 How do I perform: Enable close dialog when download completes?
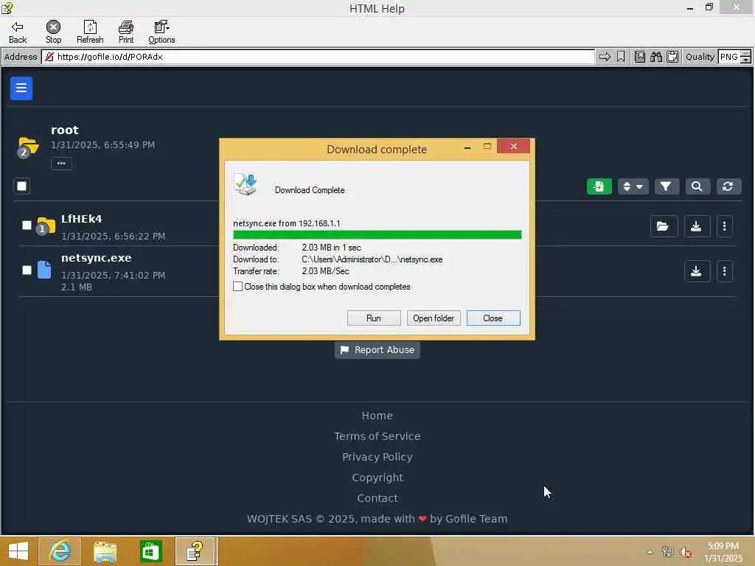238,287
